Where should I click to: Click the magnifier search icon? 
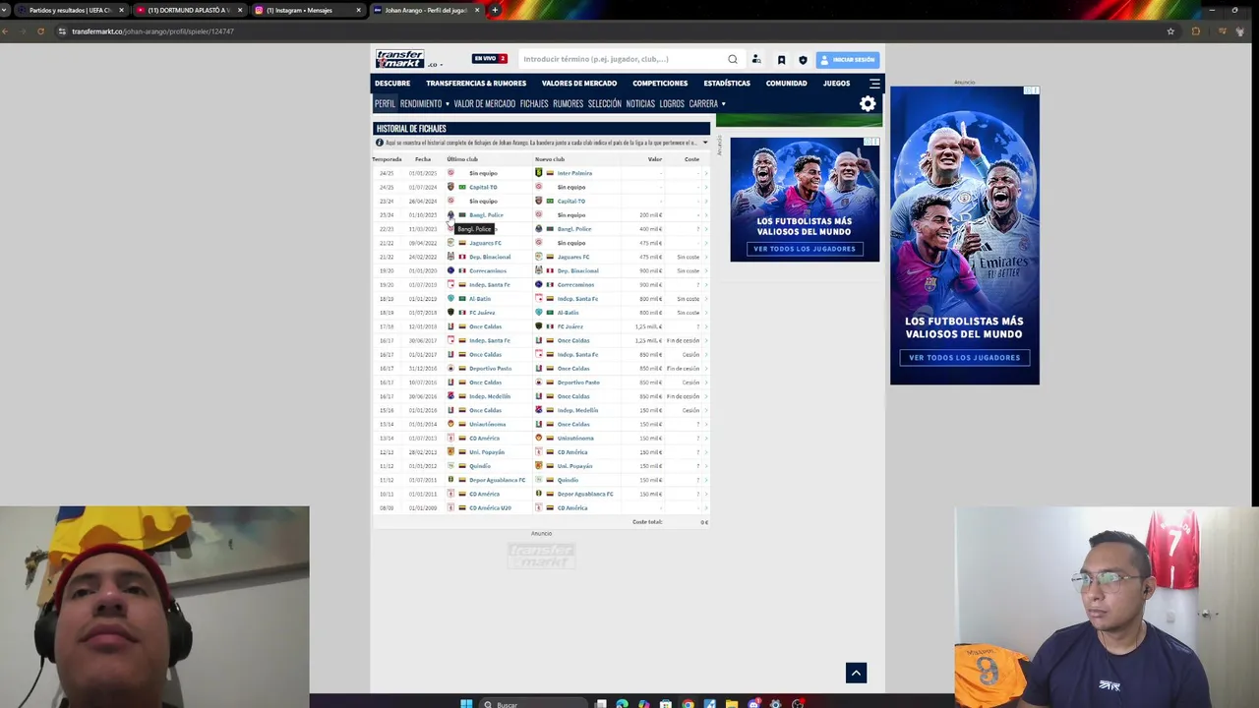732,59
